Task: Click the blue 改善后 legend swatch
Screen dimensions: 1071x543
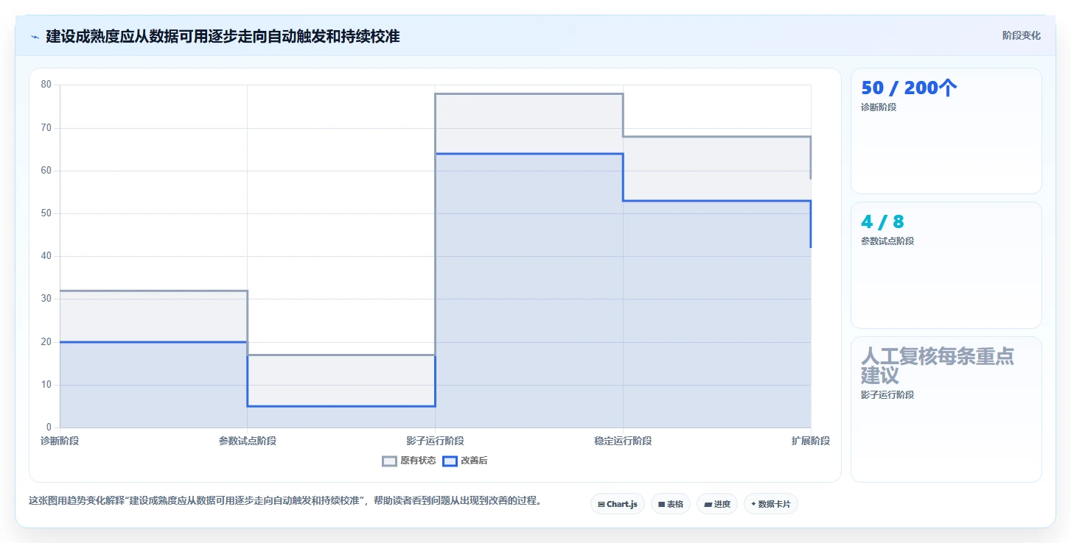Action: coord(450,461)
